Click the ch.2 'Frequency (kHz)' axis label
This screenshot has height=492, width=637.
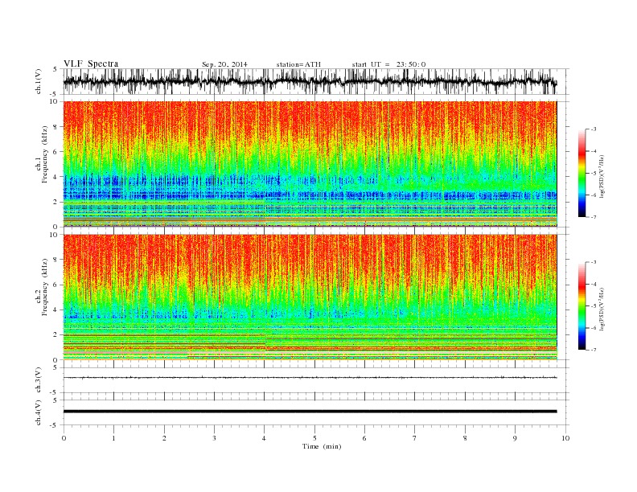coord(44,286)
